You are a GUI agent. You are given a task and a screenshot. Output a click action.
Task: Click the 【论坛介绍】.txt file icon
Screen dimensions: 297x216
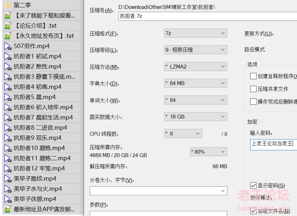(7, 26)
